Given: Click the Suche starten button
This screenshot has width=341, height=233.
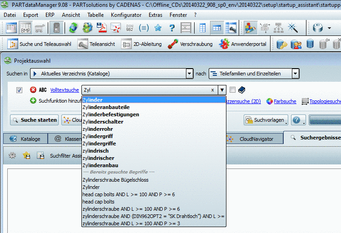Looking at the screenshot, I should coord(35,120).
